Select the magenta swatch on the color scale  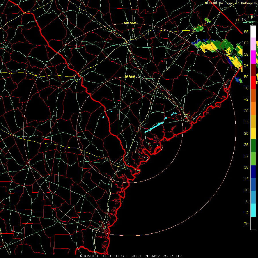tap(253, 57)
